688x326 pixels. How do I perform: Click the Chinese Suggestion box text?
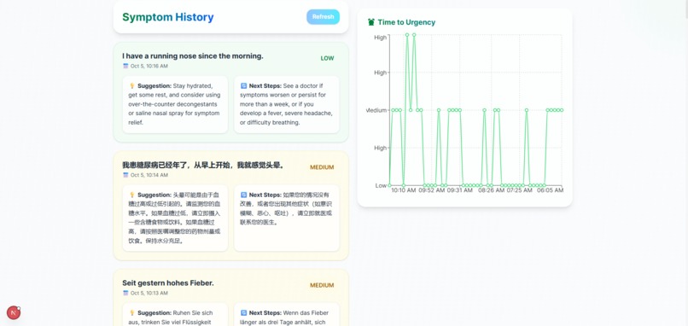point(175,218)
